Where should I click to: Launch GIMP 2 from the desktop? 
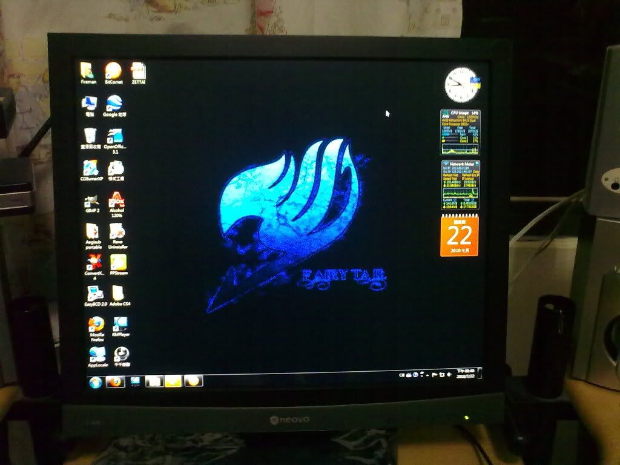(x=92, y=203)
